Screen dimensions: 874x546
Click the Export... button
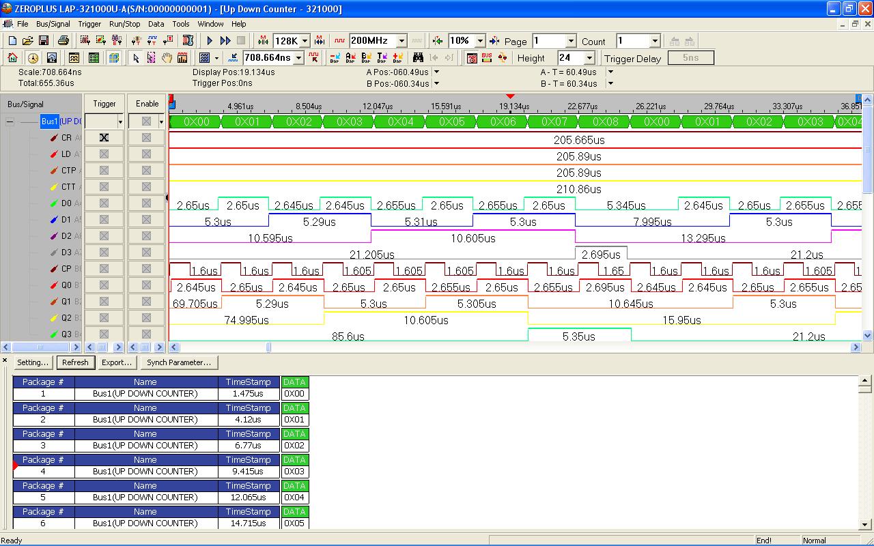pos(117,362)
